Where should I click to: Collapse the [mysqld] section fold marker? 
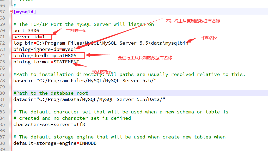coord(11,12)
